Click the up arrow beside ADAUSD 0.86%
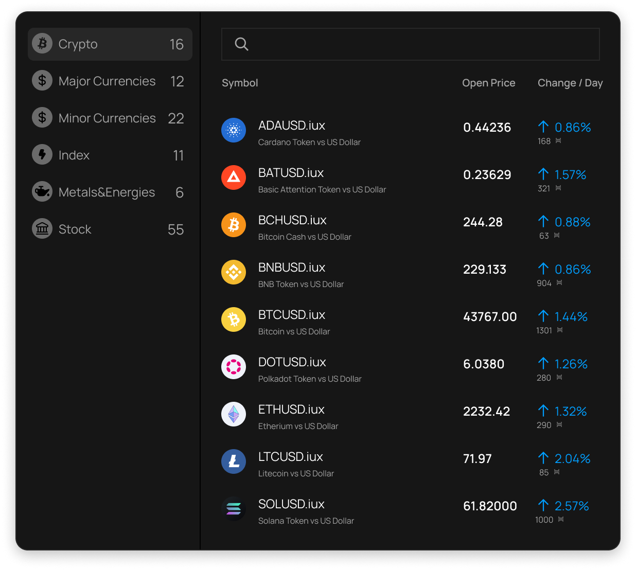The width and height of the screenshot is (636, 570). coord(543,127)
